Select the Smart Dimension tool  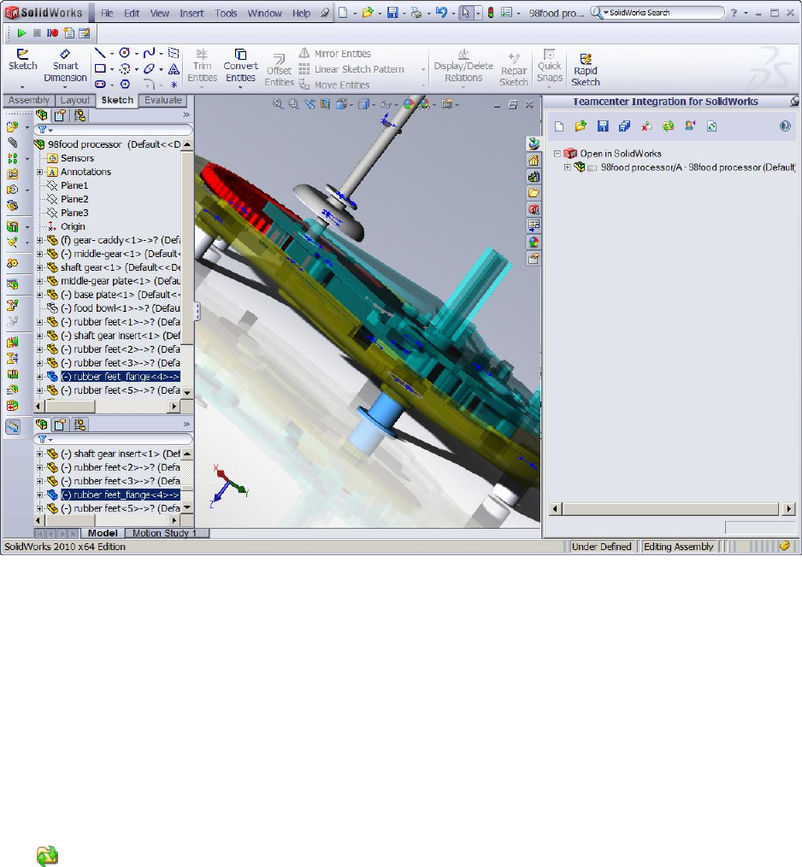point(65,67)
